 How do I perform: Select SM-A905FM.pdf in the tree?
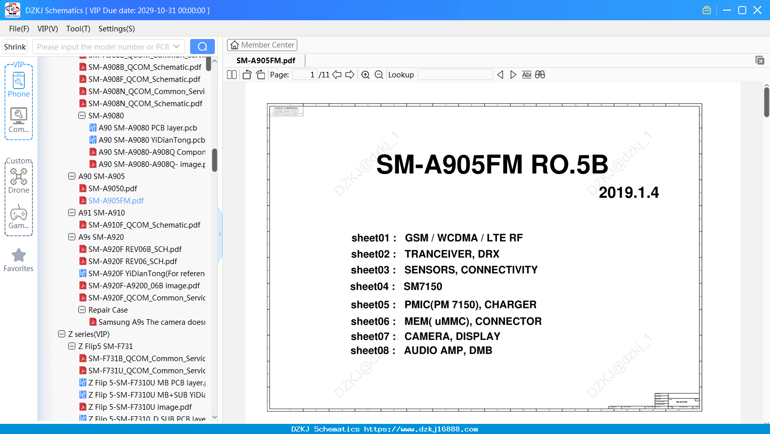116,200
